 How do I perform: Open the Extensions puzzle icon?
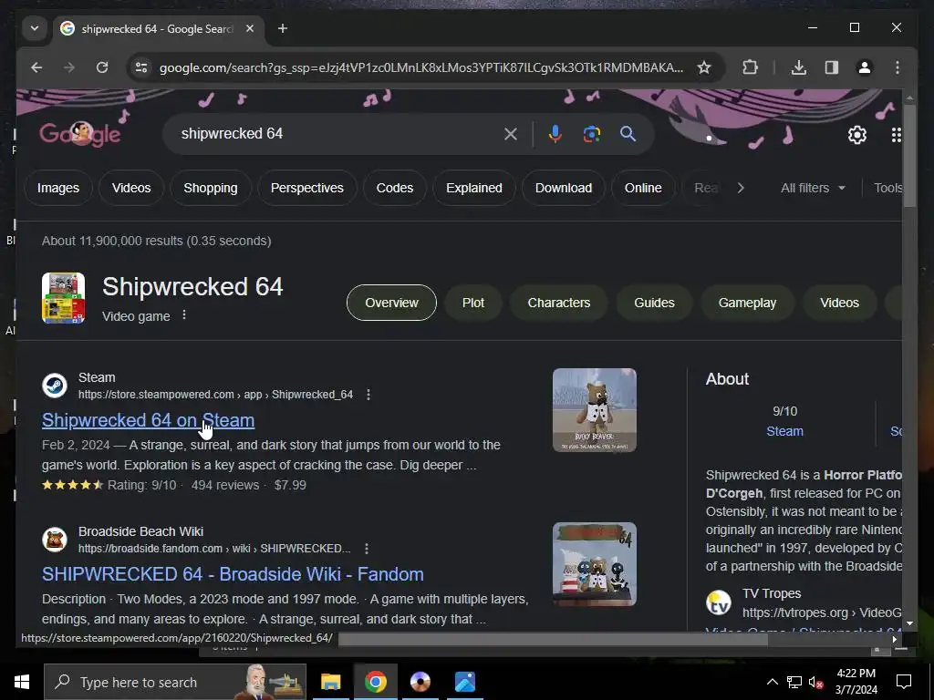click(751, 67)
